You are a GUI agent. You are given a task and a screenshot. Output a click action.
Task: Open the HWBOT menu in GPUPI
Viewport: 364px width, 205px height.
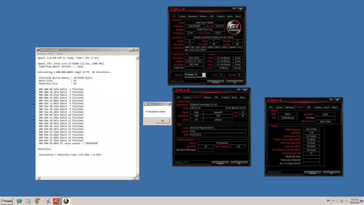[x=51, y=53]
